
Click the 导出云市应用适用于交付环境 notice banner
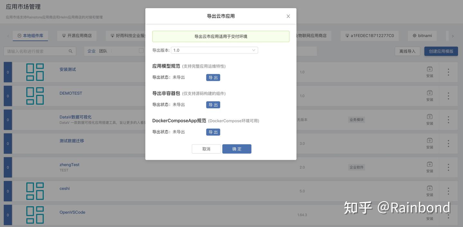221,36
